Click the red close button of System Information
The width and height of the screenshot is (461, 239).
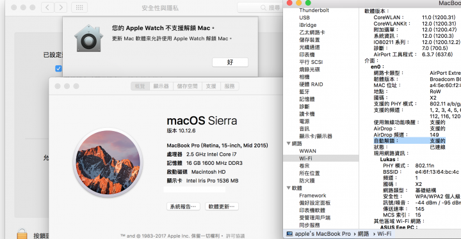pos(289,3)
